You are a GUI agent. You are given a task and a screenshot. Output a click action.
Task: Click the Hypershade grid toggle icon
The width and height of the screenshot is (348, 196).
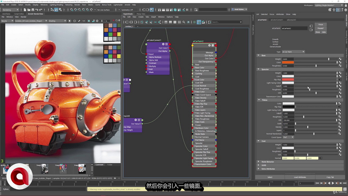click(x=195, y=22)
